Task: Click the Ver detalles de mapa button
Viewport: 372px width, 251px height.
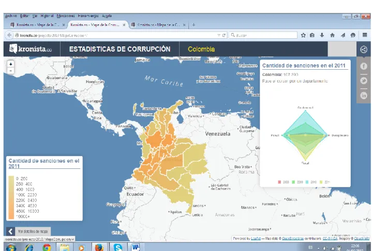Action: [33, 231]
